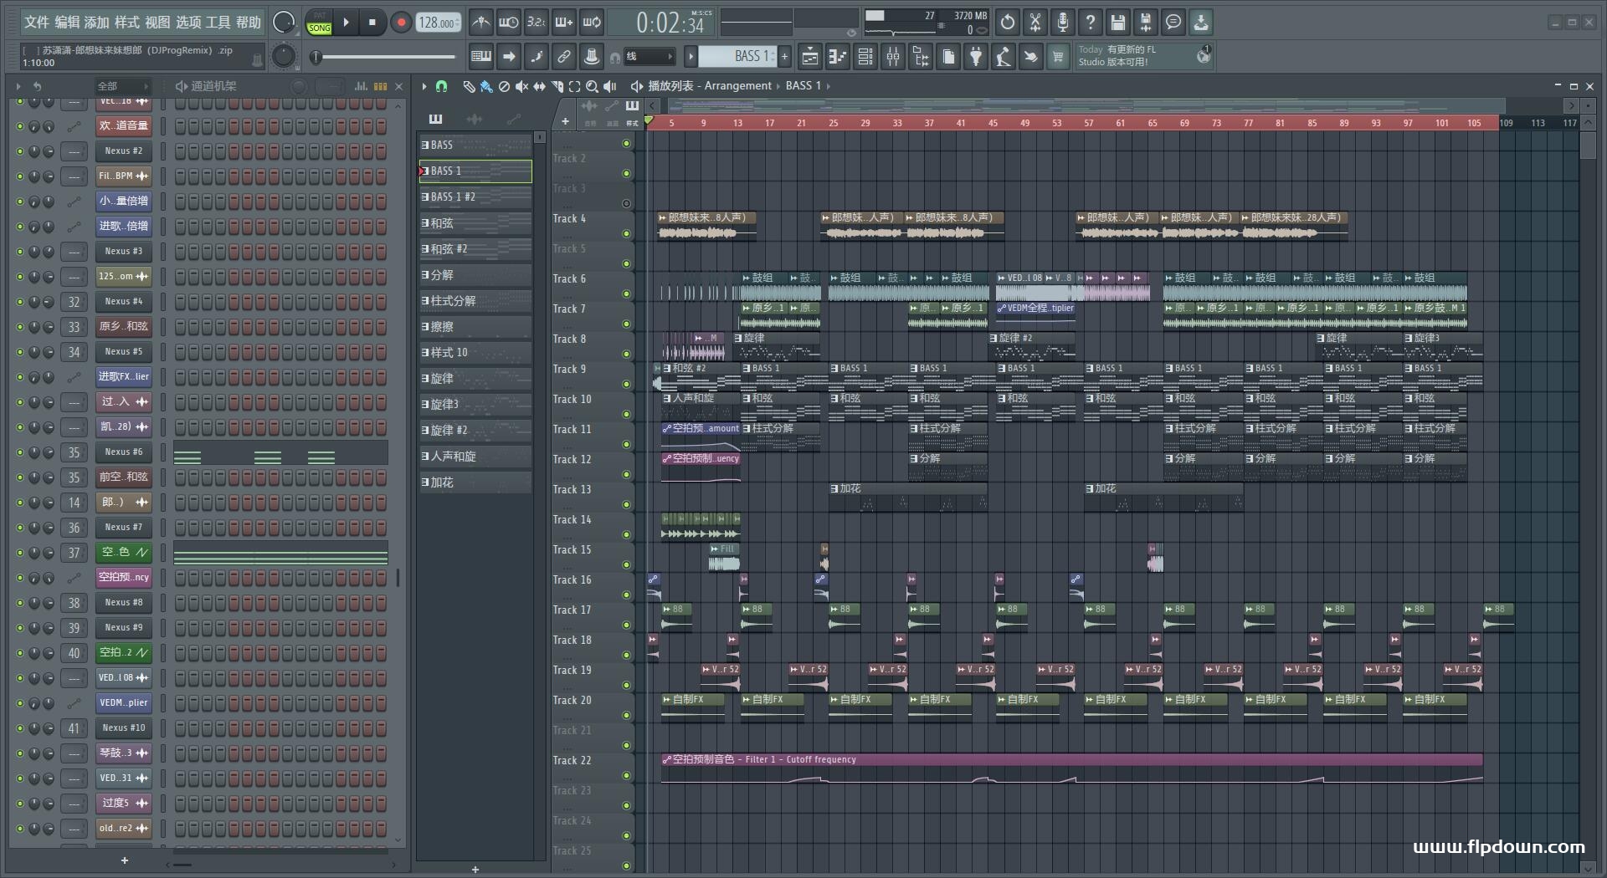Select the playlist slice tool
The width and height of the screenshot is (1607, 878).
pos(557,86)
